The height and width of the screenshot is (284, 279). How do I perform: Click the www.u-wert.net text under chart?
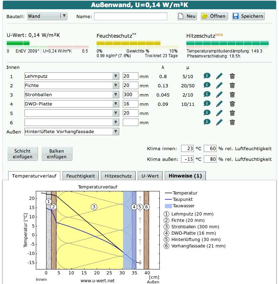(97, 281)
